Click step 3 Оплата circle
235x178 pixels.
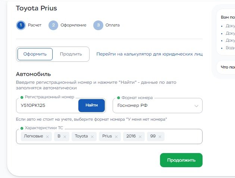point(98,25)
